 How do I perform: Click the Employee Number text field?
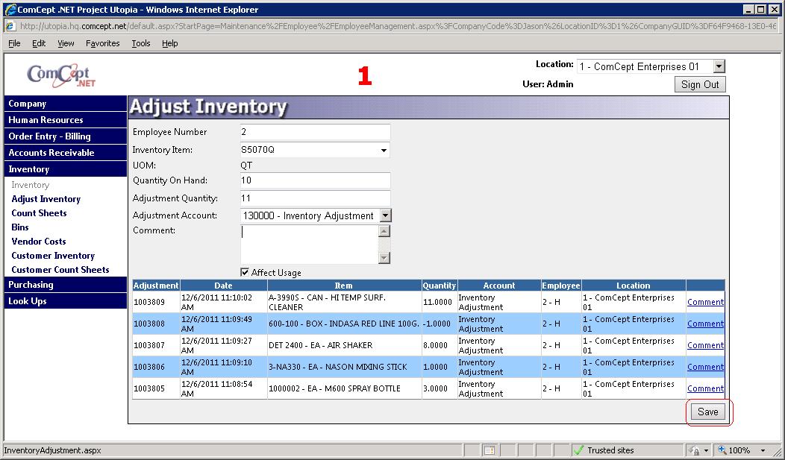[x=315, y=132]
